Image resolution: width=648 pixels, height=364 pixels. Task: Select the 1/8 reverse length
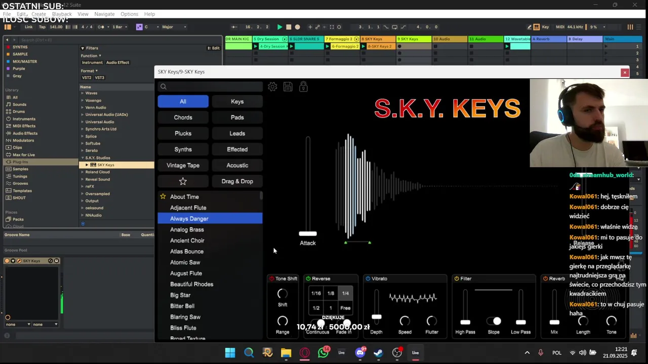tap(331, 293)
